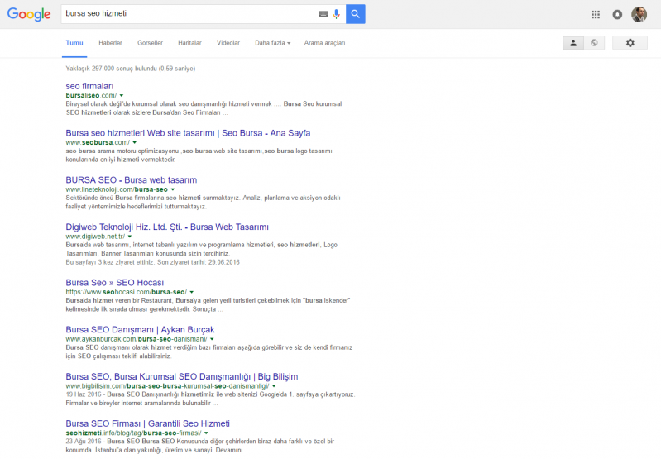This screenshot has width=661, height=459.
Task: Expand arrow next to www.seobursa.com URL
Action: pos(135,142)
